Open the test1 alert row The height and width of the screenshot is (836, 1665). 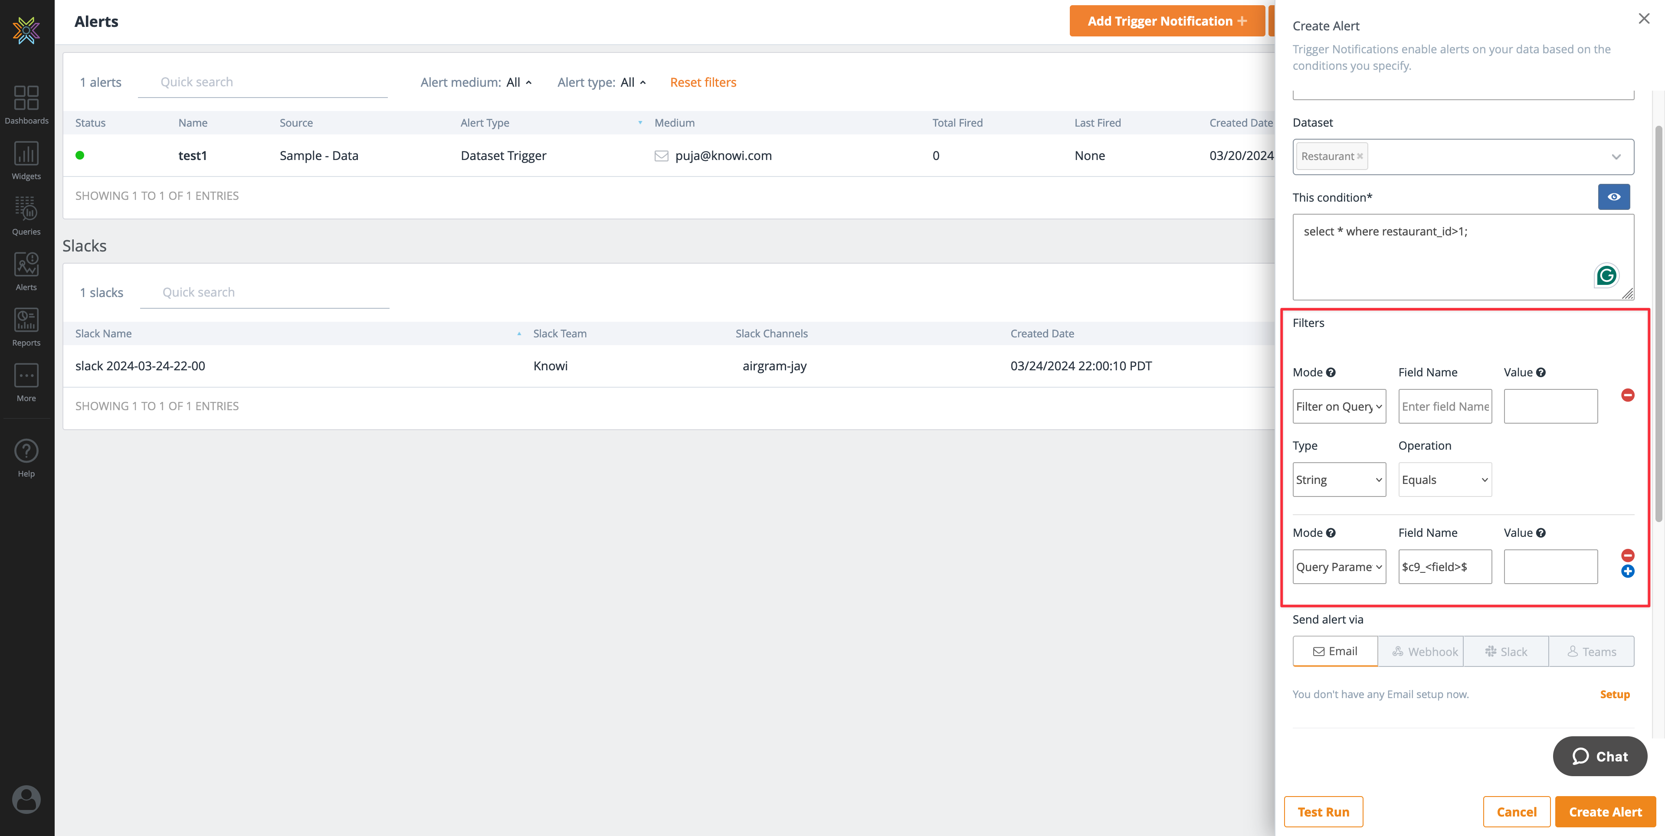point(669,156)
